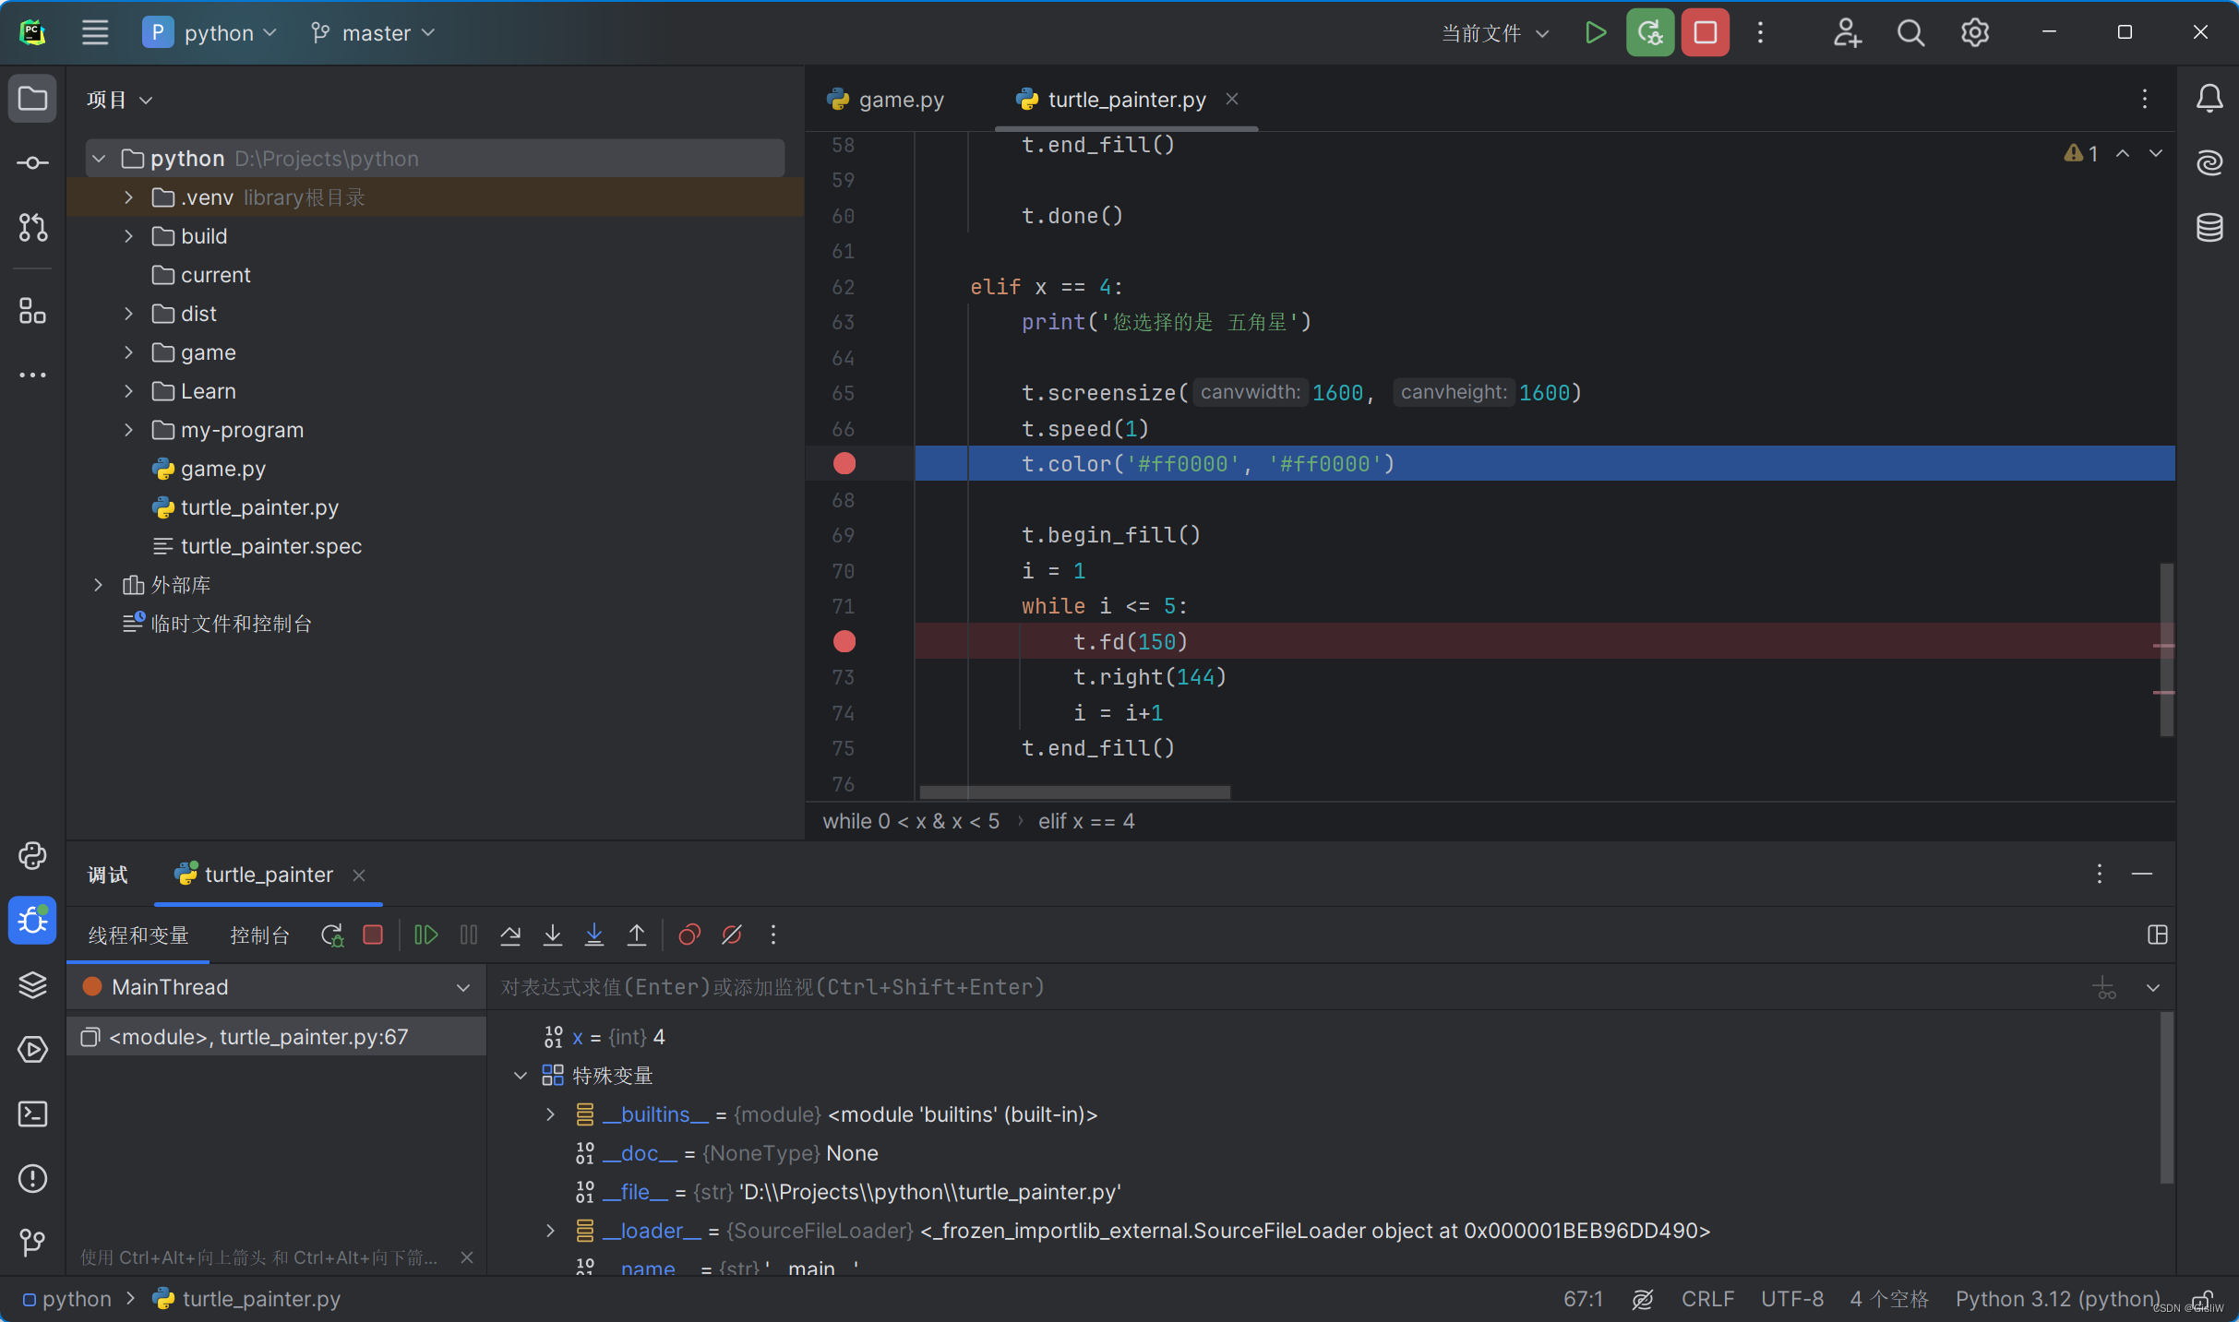Open MainThread selector dropdown
Image resolution: width=2239 pixels, height=1322 pixels.
[277, 987]
